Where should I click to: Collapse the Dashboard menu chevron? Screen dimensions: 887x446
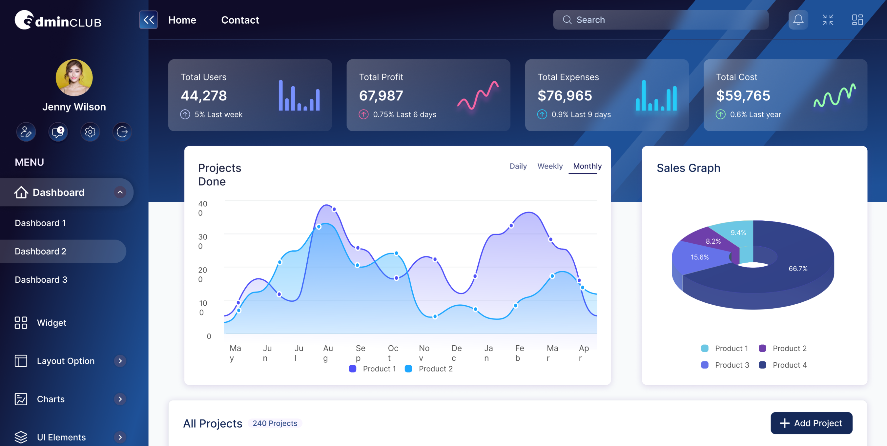click(x=120, y=192)
